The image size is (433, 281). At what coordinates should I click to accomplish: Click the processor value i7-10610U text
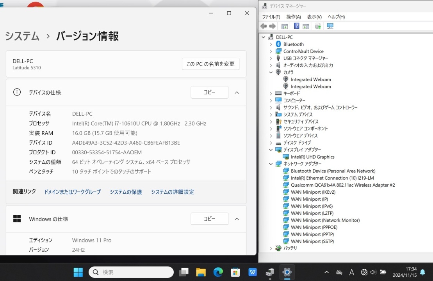[x=139, y=124]
